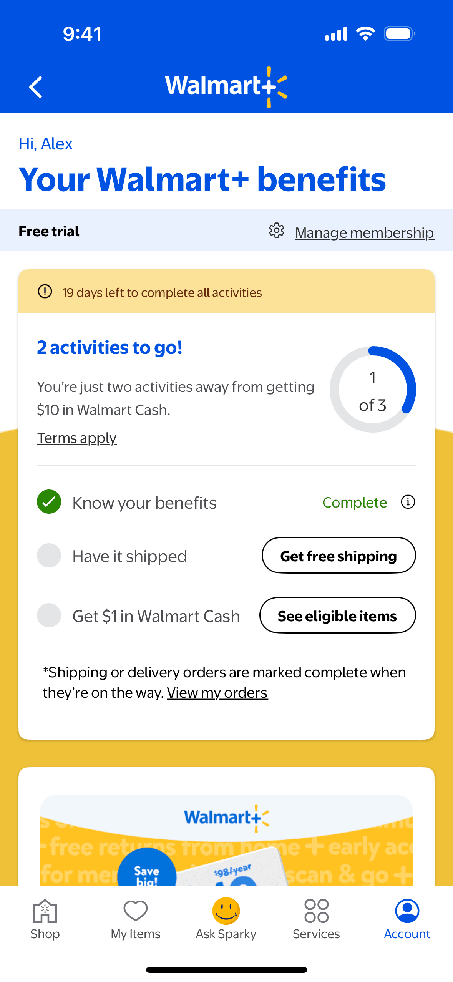Viewport: 453px width, 982px height.
Task: Tap the Walmart+ Save big promo card
Action: pyautogui.click(x=226, y=841)
